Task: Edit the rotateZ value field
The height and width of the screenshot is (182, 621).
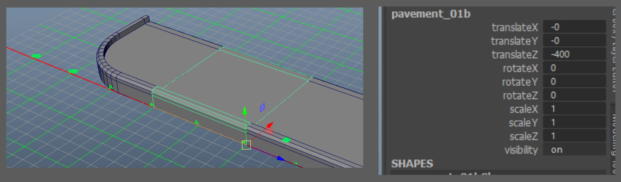Action: click(x=574, y=95)
